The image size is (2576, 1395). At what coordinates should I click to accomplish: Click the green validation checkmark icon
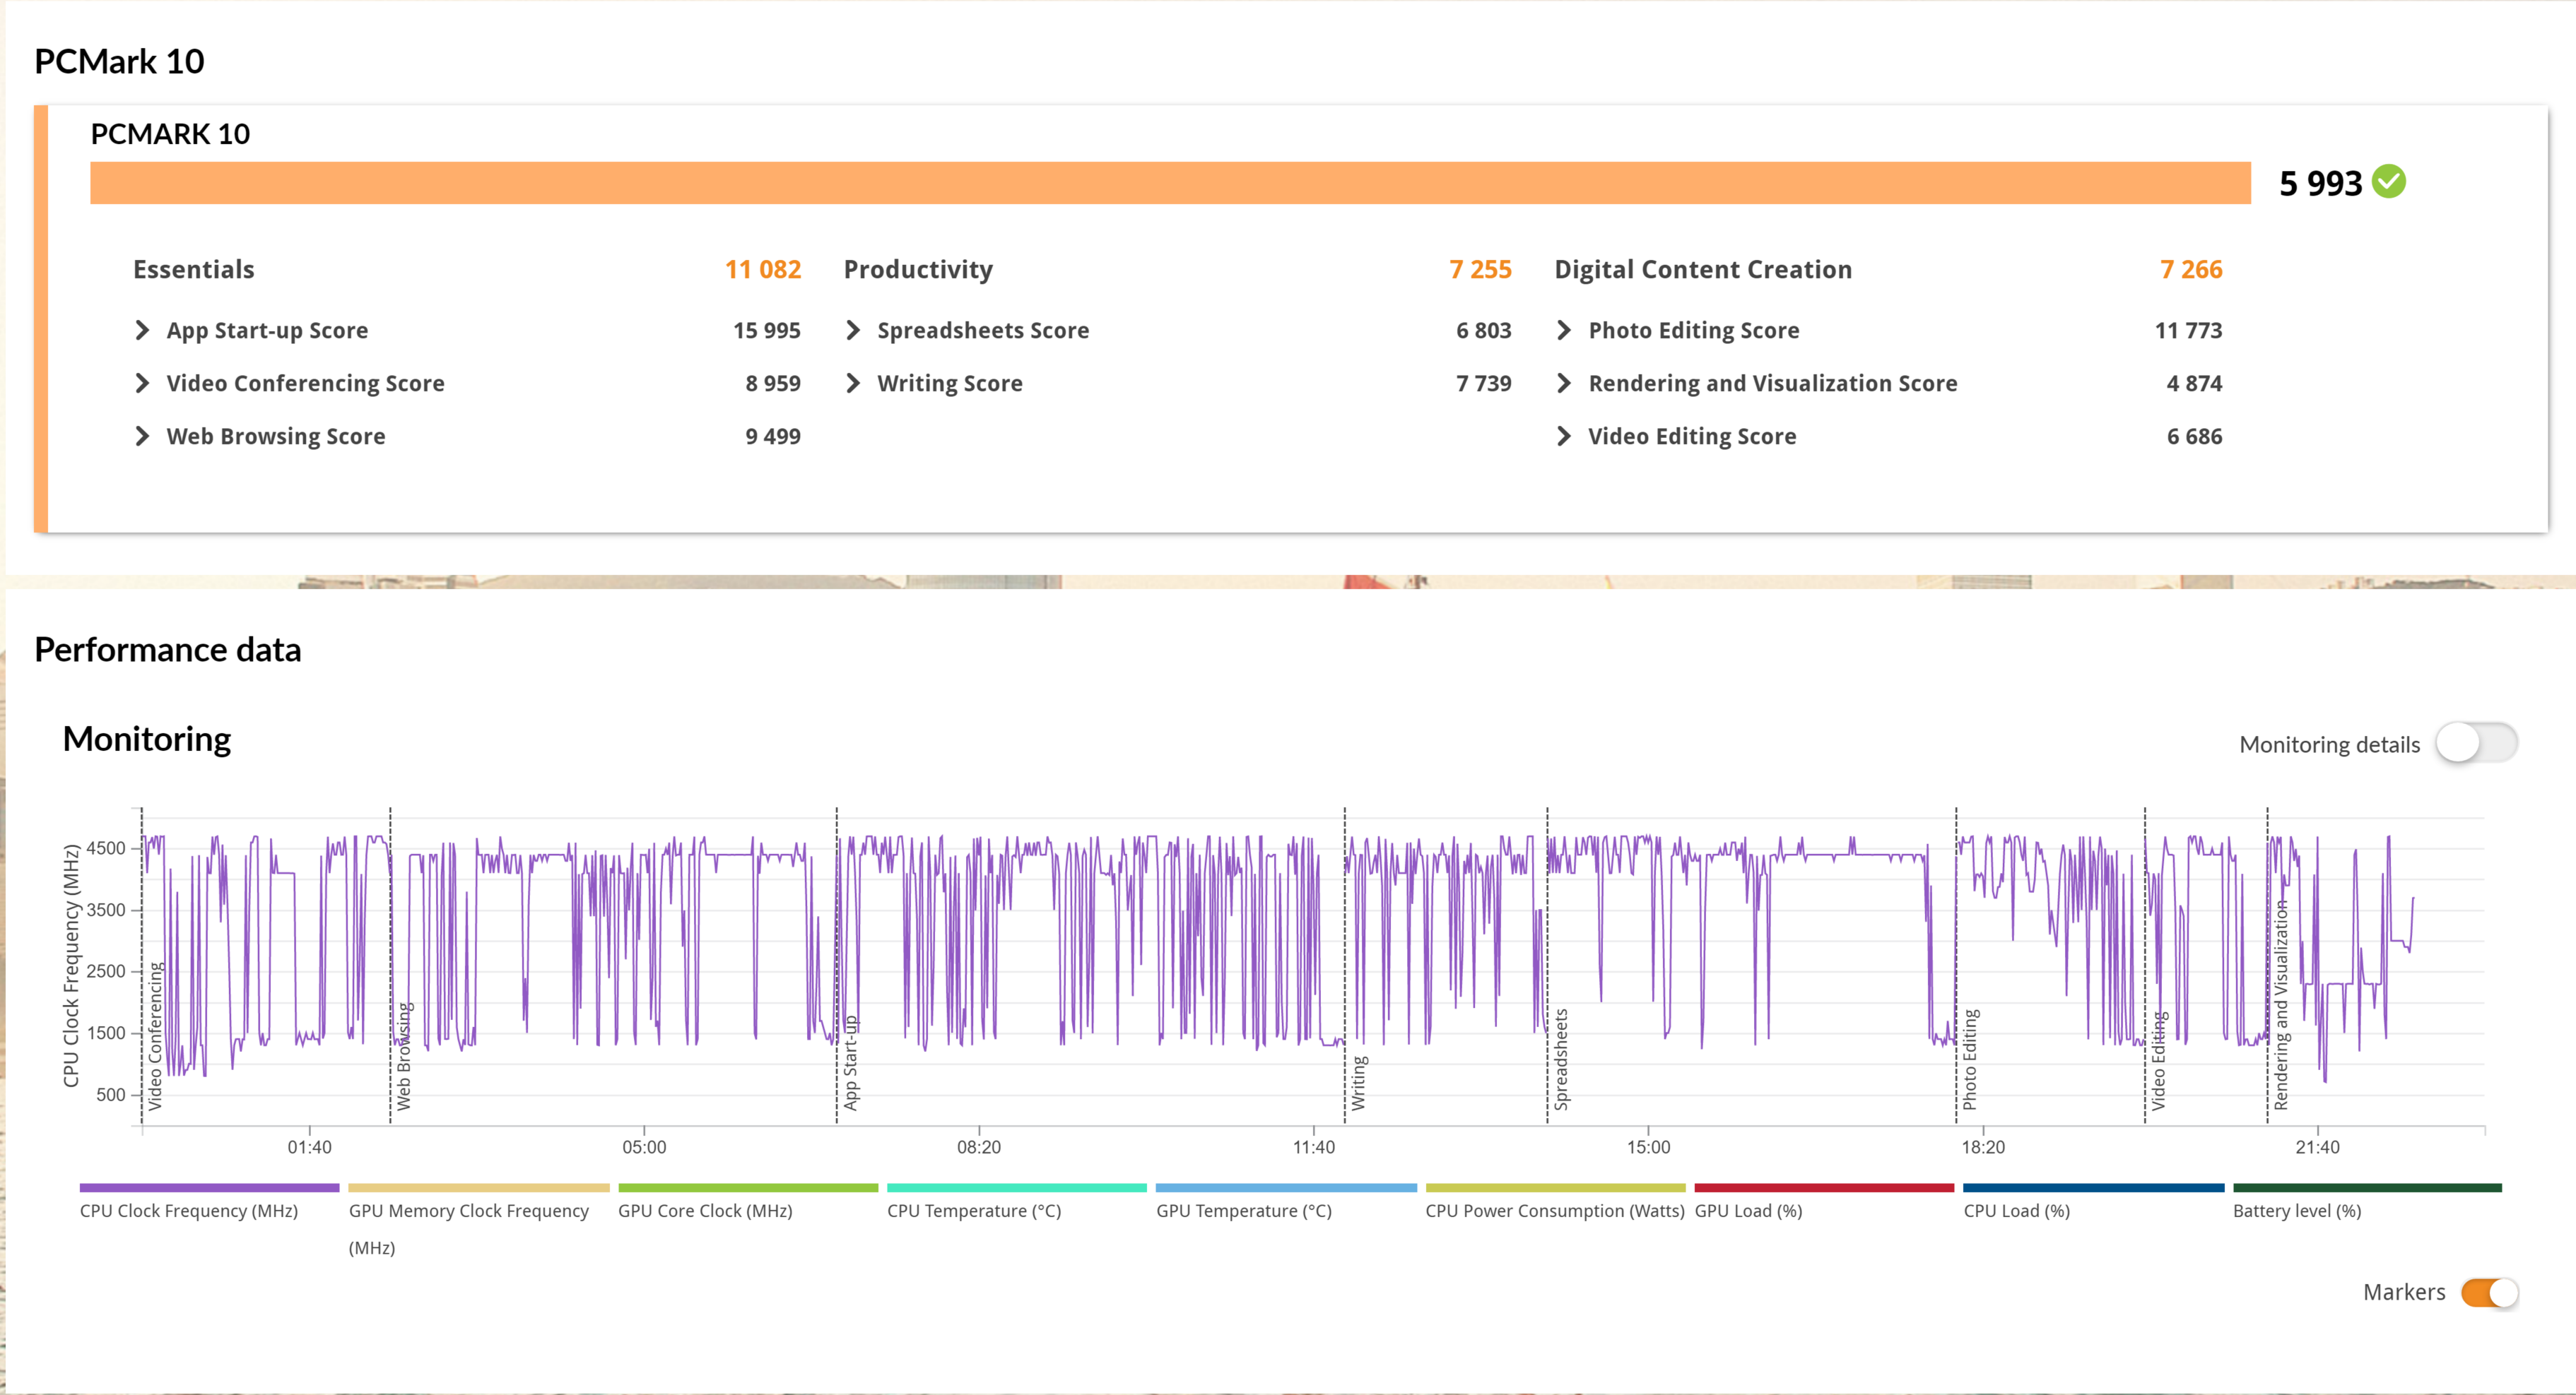(x=2389, y=182)
